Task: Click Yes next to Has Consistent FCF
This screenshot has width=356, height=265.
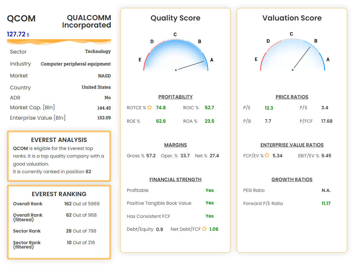Action: click(209, 216)
